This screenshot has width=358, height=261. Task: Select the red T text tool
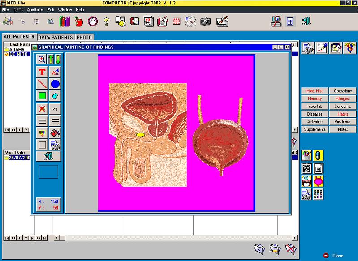click(x=42, y=72)
